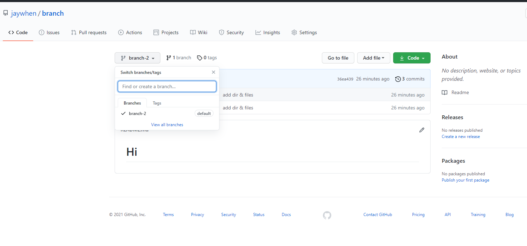Select branch-2 in the branch list
The height and width of the screenshot is (246, 527).
[x=167, y=114]
